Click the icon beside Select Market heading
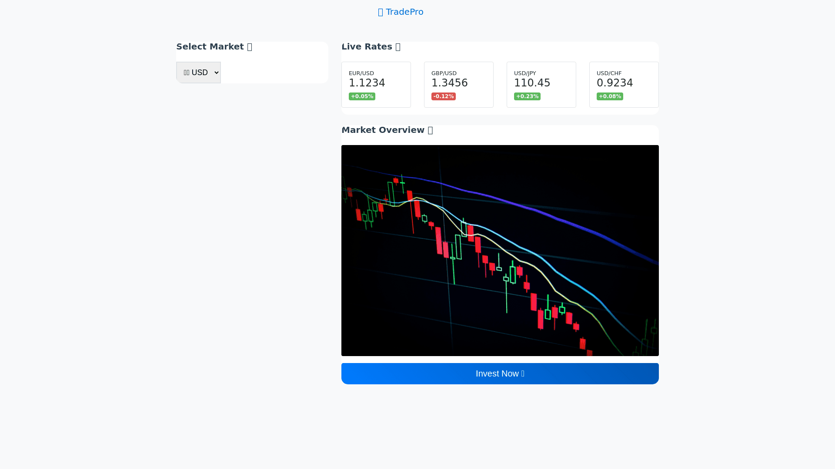 click(250, 47)
